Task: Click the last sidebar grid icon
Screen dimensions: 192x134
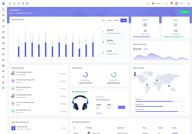Action: pyautogui.click(x=3, y=88)
